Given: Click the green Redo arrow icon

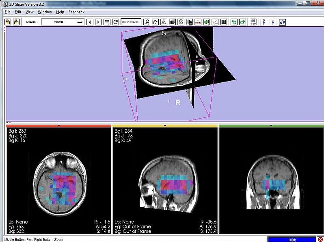Looking at the screenshot, I should tap(242, 22).
